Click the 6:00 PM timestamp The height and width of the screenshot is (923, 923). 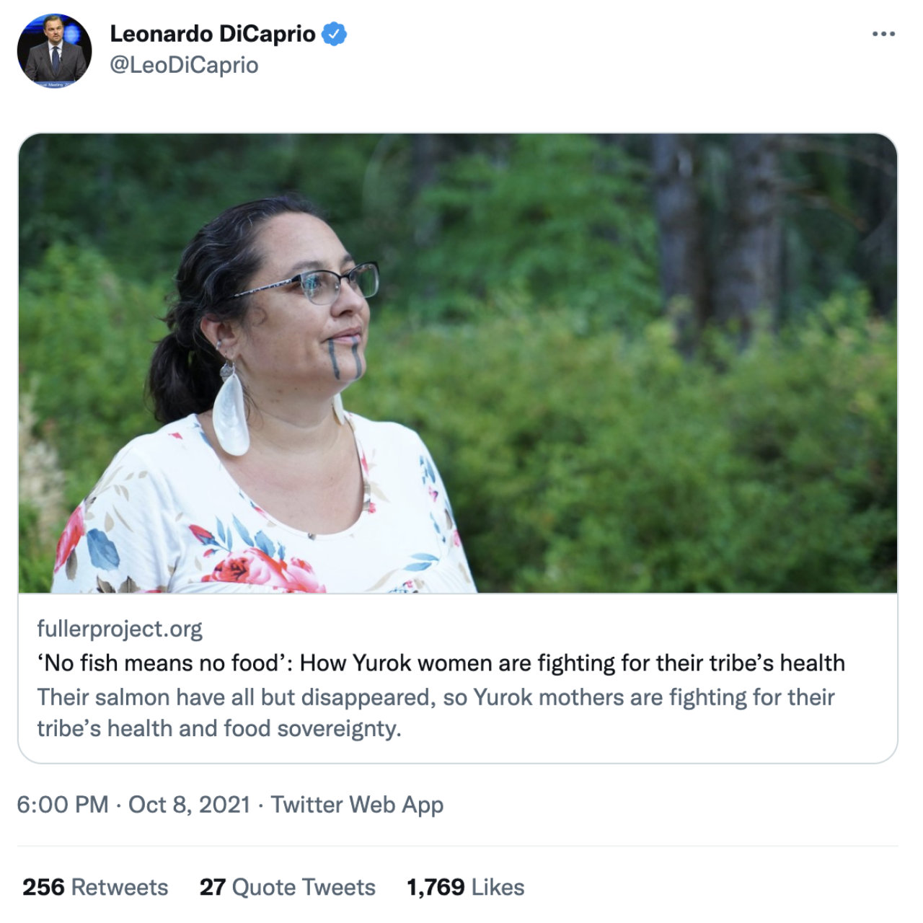63,804
